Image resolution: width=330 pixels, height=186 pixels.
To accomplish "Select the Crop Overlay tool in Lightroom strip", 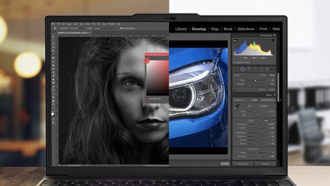I will pos(236,69).
